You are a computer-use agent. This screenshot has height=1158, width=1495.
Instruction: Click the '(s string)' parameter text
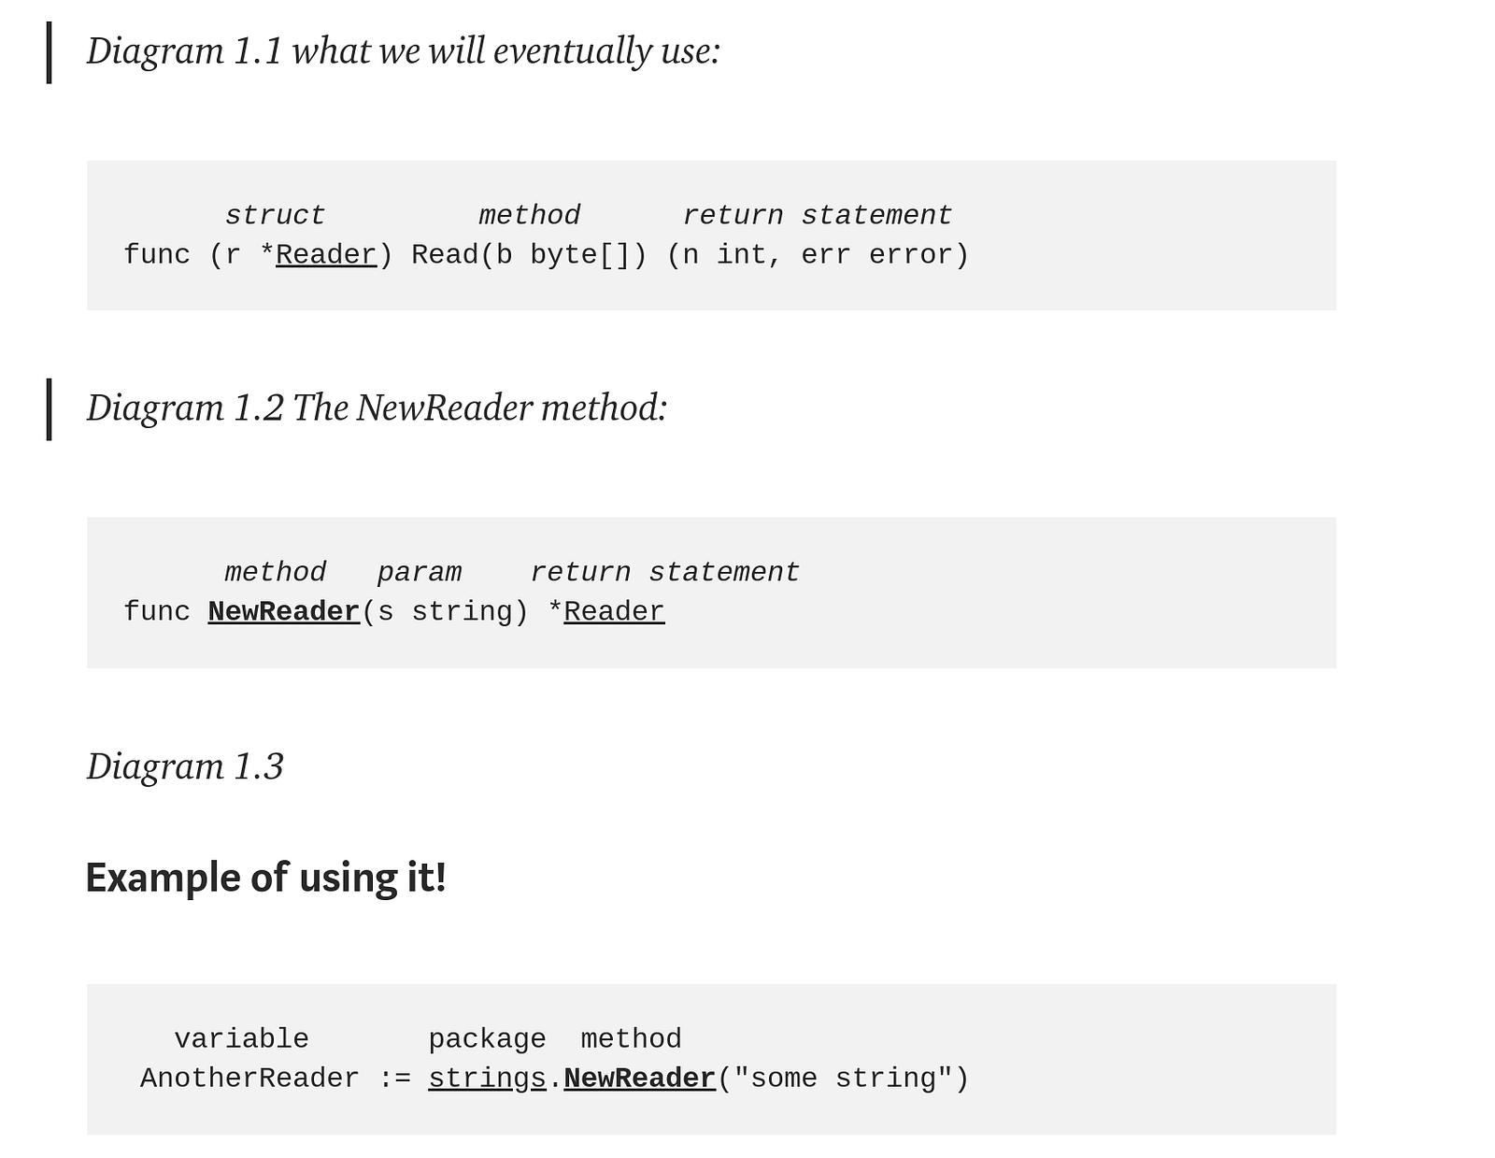445,611
